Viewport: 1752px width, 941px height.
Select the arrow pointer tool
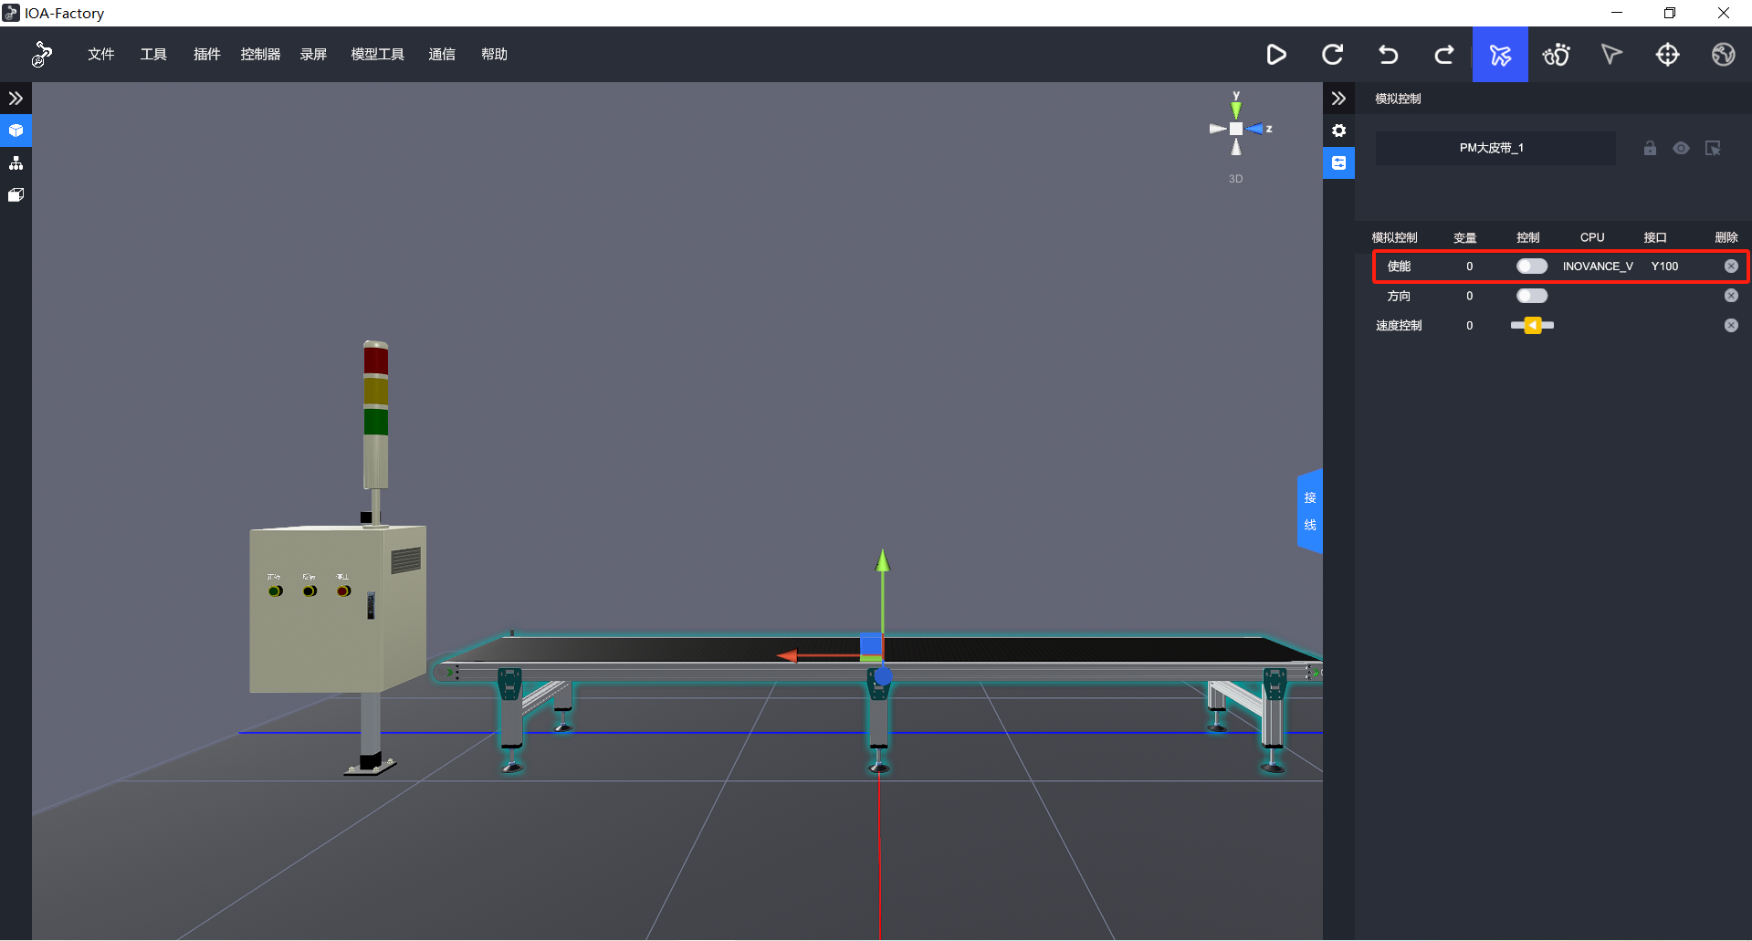point(1611,55)
